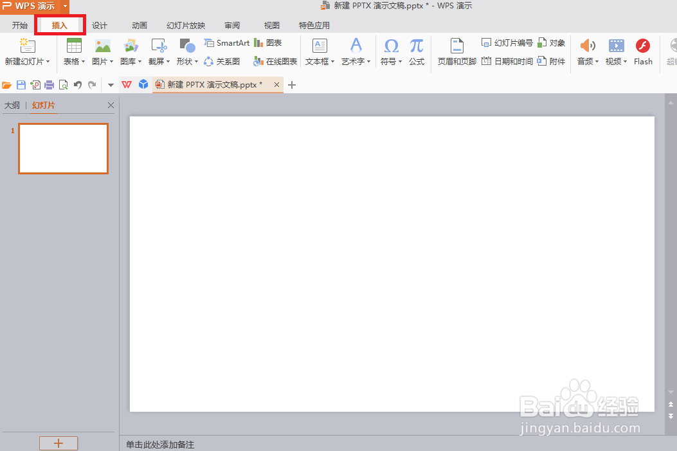The image size is (677, 451).
Task: Close the slide thumbnail pane
Action: tap(111, 105)
